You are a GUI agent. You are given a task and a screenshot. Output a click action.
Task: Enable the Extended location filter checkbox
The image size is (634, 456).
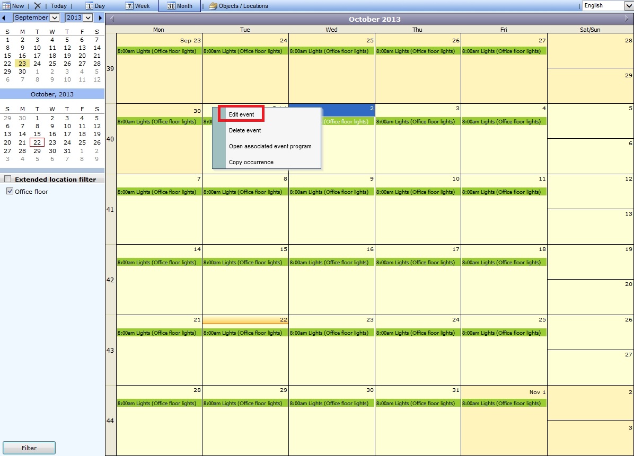8,179
